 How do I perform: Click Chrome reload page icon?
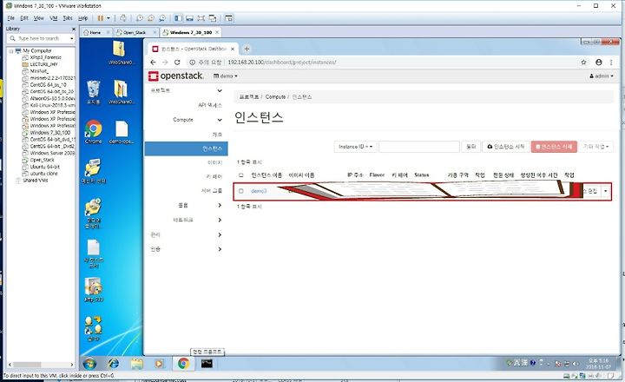click(x=177, y=63)
